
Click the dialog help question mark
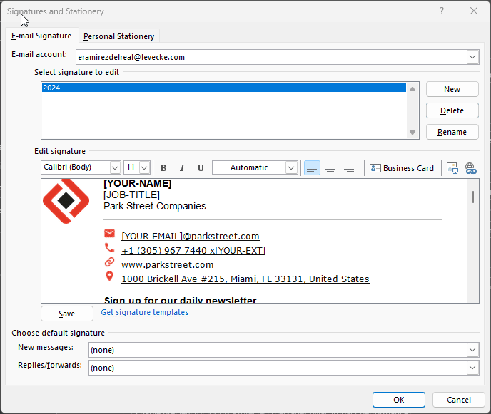tap(442, 11)
